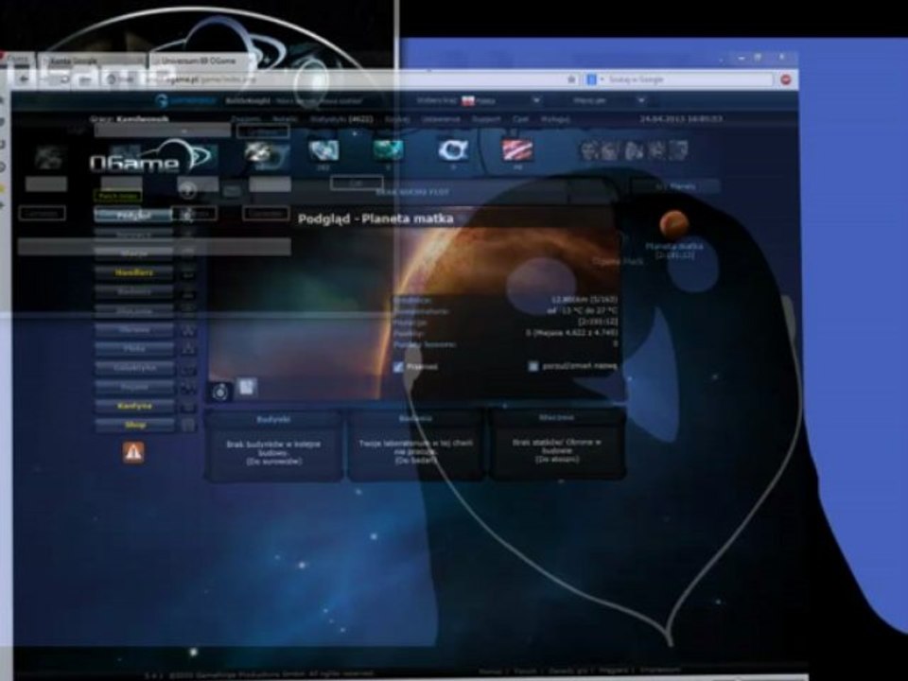
Task: Open the Obrona menu item
Action: [134, 330]
